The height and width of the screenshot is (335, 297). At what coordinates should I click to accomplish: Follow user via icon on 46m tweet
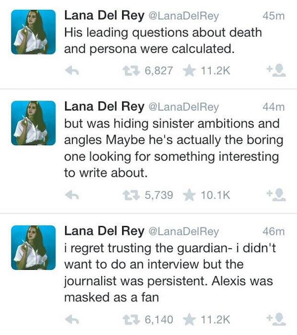coord(276,320)
